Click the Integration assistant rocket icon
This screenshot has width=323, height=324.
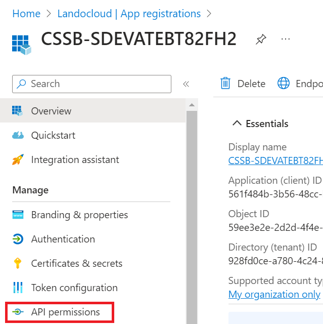click(x=18, y=160)
